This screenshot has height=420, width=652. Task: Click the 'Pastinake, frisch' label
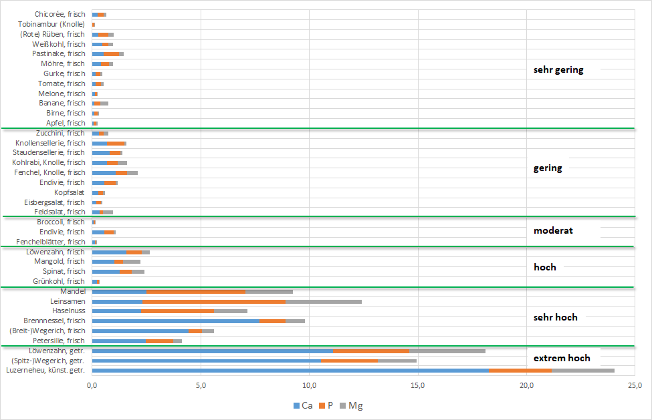(x=59, y=54)
